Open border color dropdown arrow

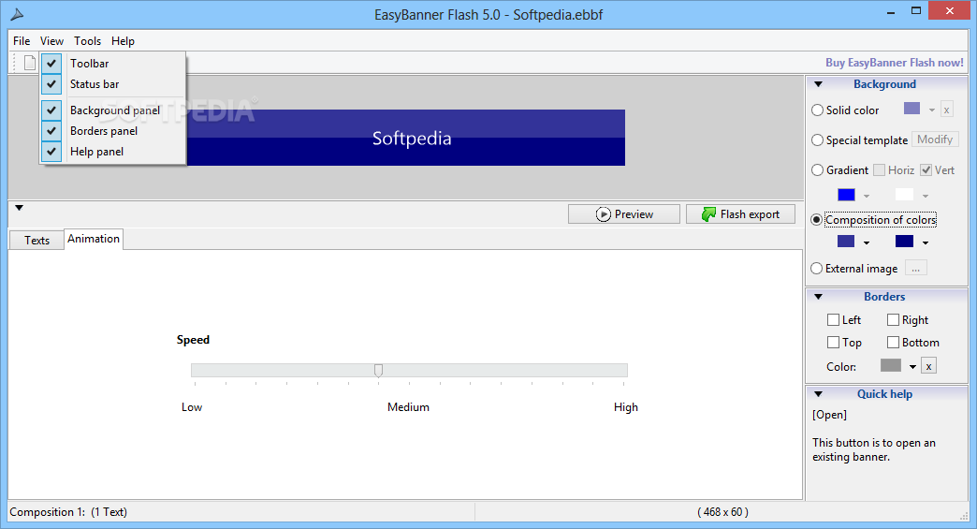(912, 367)
